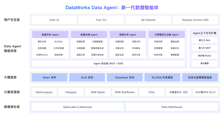This screenshot has width=224, height=117.
Task: Click the Agent 协议层 (ACP / A2A) bar
Action: click(108, 63)
